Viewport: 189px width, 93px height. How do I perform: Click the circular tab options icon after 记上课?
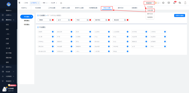click(x=61, y=3)
